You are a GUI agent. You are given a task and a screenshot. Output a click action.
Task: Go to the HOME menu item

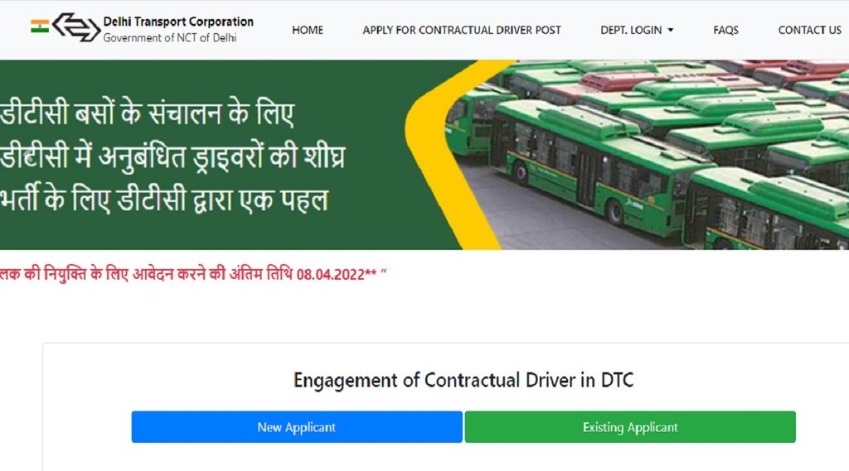coord(308,31)
